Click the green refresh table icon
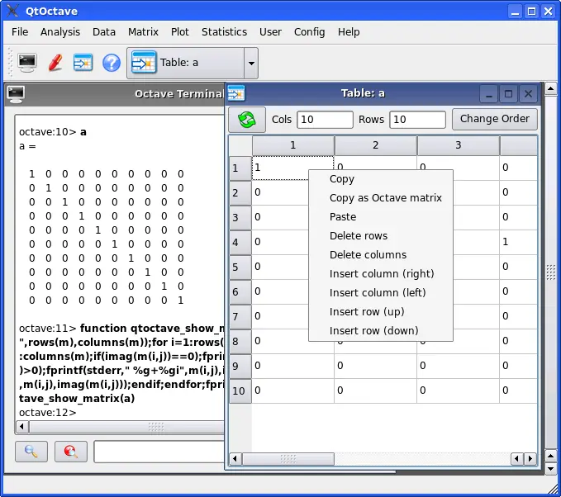 [247, 120]
